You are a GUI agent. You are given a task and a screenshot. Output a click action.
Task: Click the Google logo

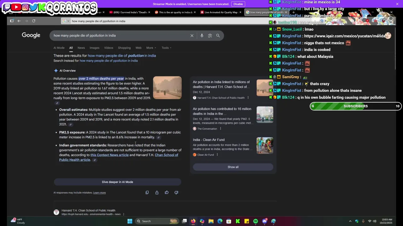(31, 35)
